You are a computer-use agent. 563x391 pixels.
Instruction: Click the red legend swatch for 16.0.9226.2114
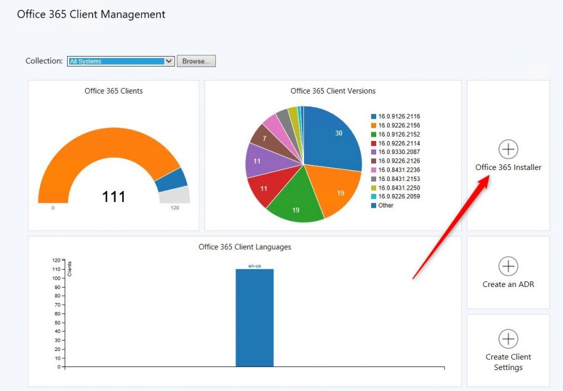coord(374,143)
